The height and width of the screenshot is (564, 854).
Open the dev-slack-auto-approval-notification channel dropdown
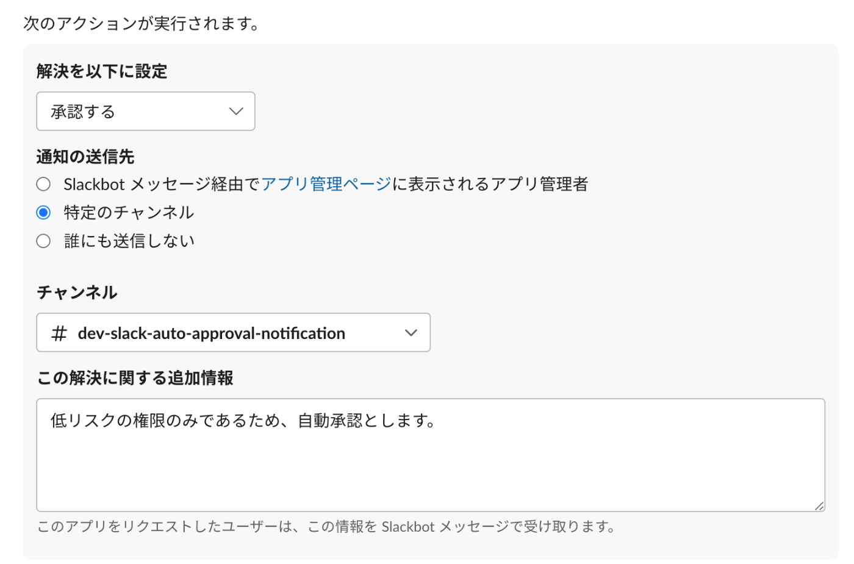click(233, 333)
